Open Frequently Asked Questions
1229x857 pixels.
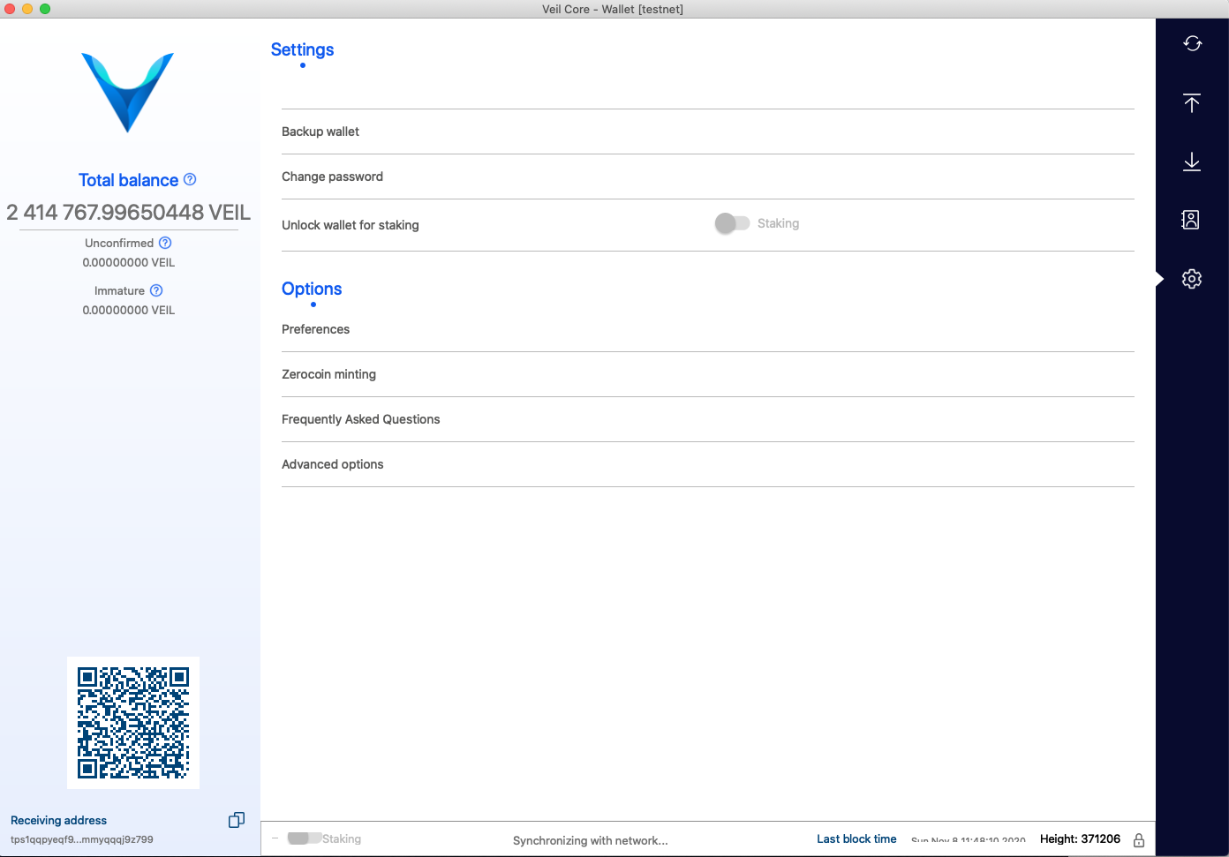pyautogui.click(x=708, y=419)
